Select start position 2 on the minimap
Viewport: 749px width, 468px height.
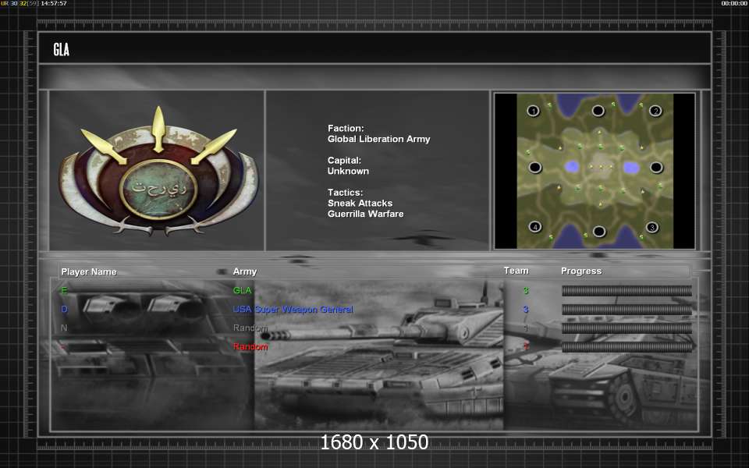coord(655,111)
